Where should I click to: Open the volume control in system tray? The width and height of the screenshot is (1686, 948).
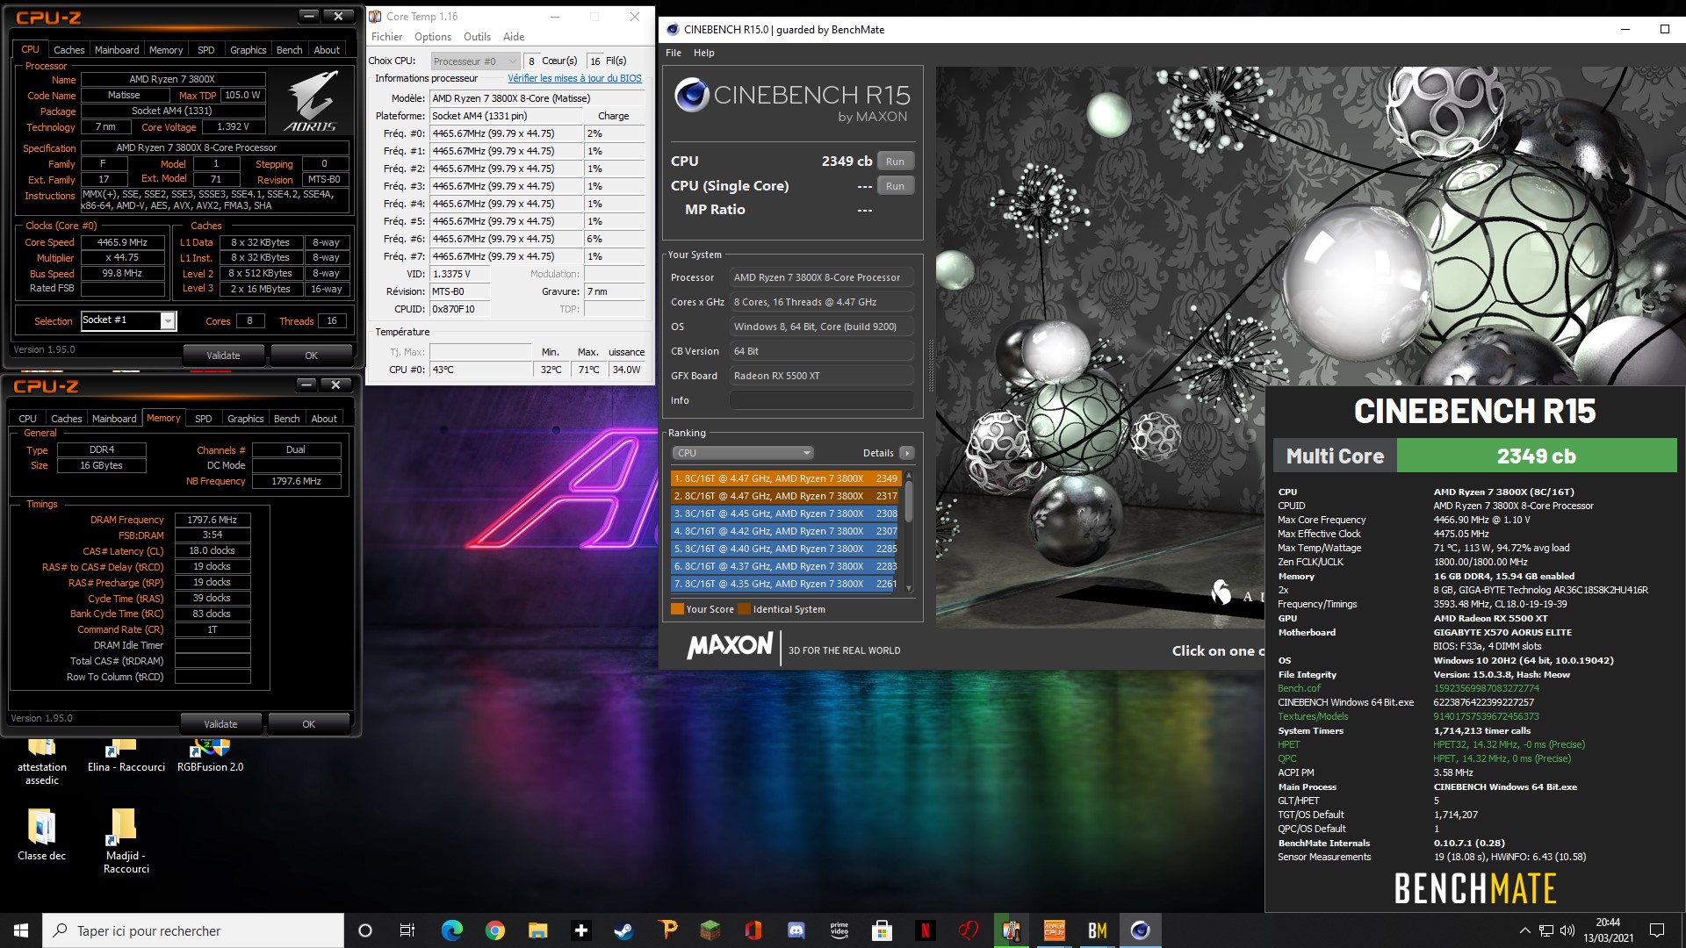pyautogui.click(x=1567, y=930)
